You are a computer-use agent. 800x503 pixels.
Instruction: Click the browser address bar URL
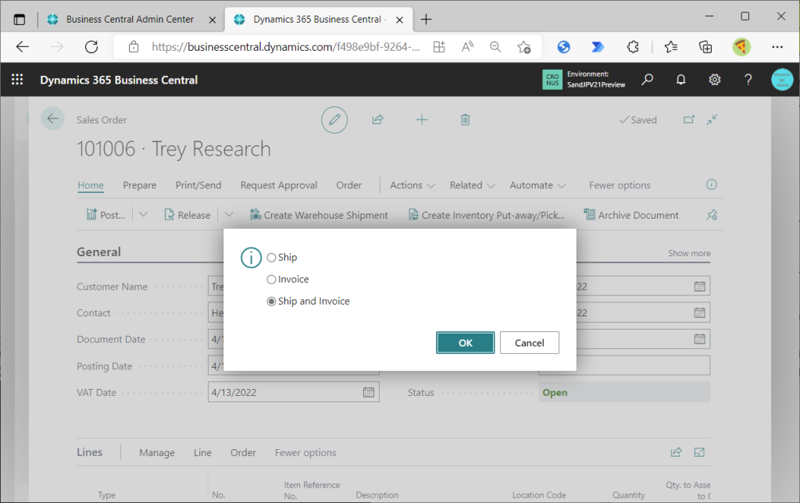click(286, 47)
